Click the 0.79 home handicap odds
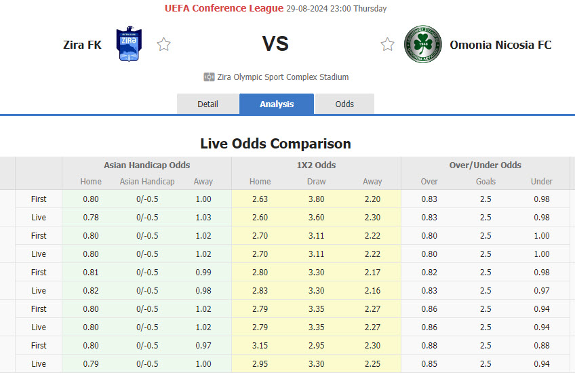This screenshot has width=575, height=379. (x=91, y=364)
